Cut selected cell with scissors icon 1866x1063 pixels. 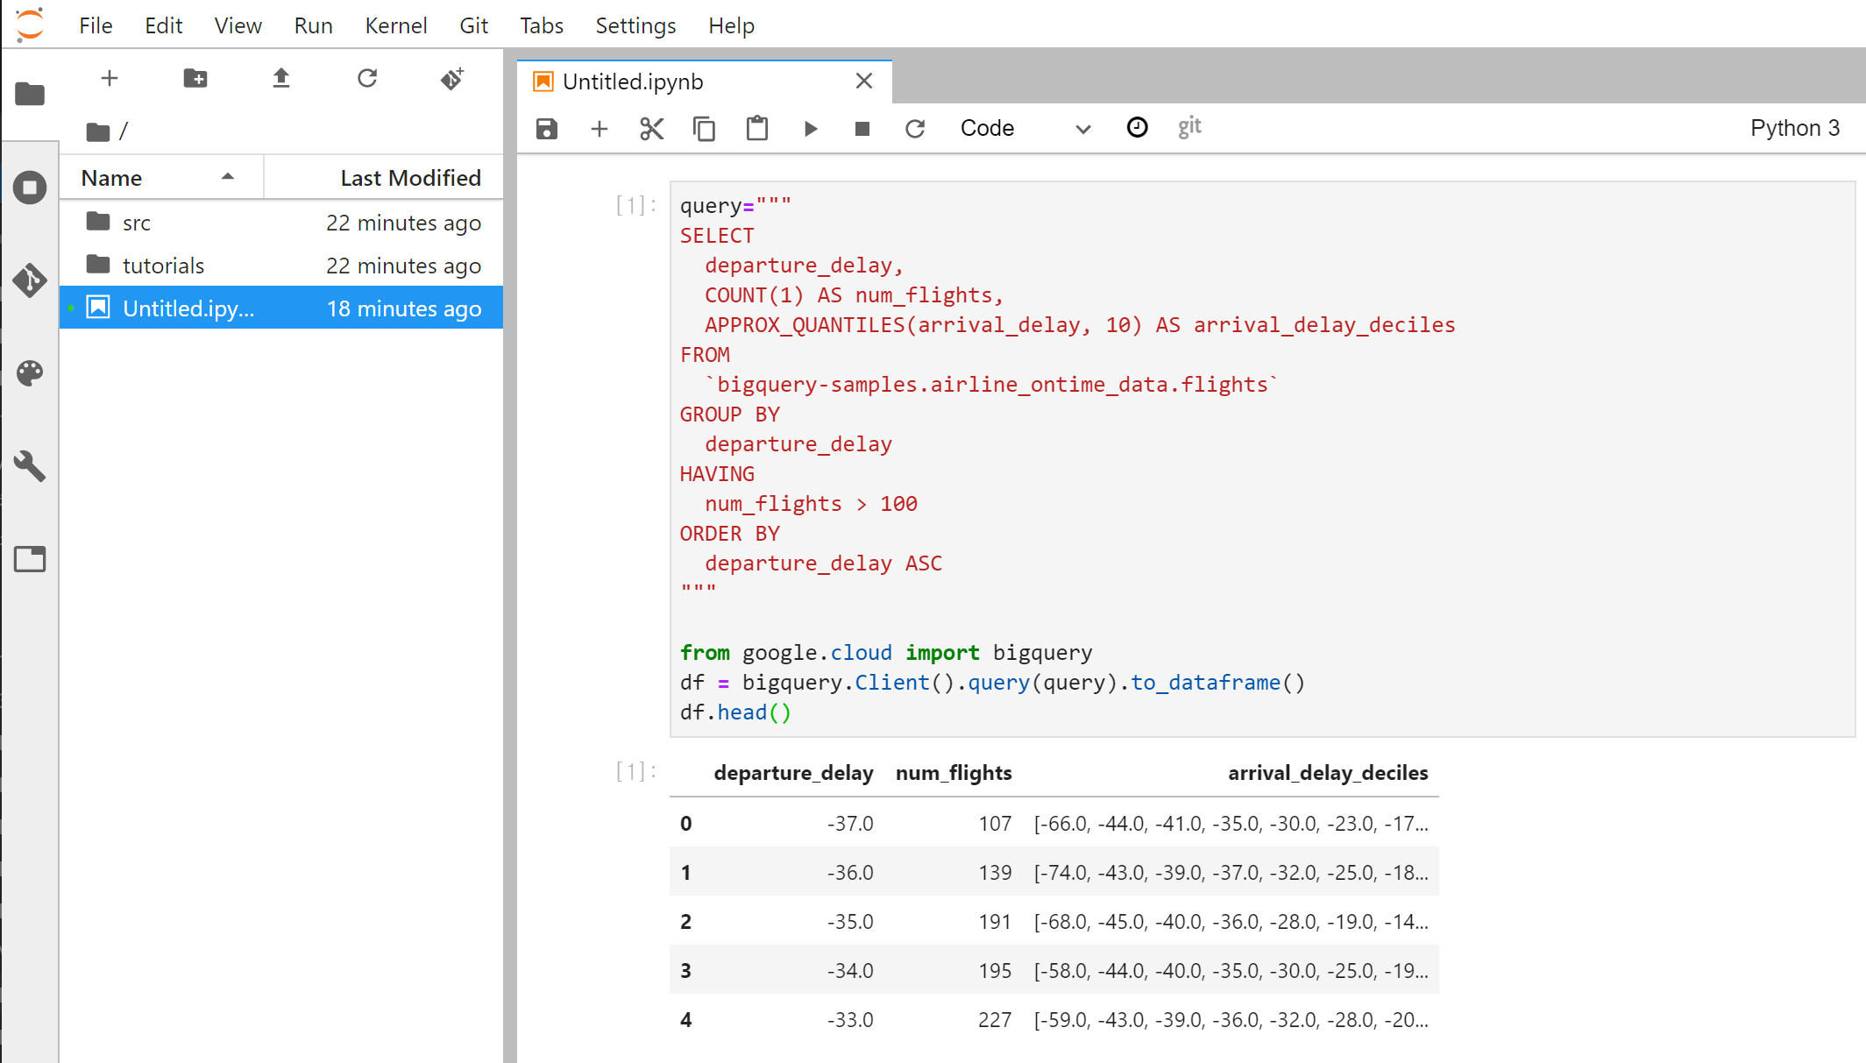pyautogui.click(x=651, y=129)
